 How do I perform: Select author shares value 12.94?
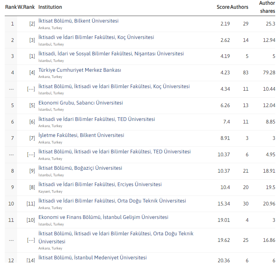coord(269,40)
